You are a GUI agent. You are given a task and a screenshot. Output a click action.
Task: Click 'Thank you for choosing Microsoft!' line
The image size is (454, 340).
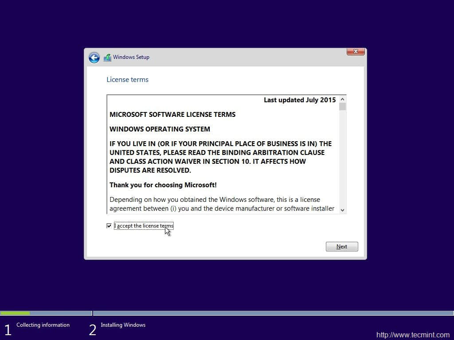point(163,185)
